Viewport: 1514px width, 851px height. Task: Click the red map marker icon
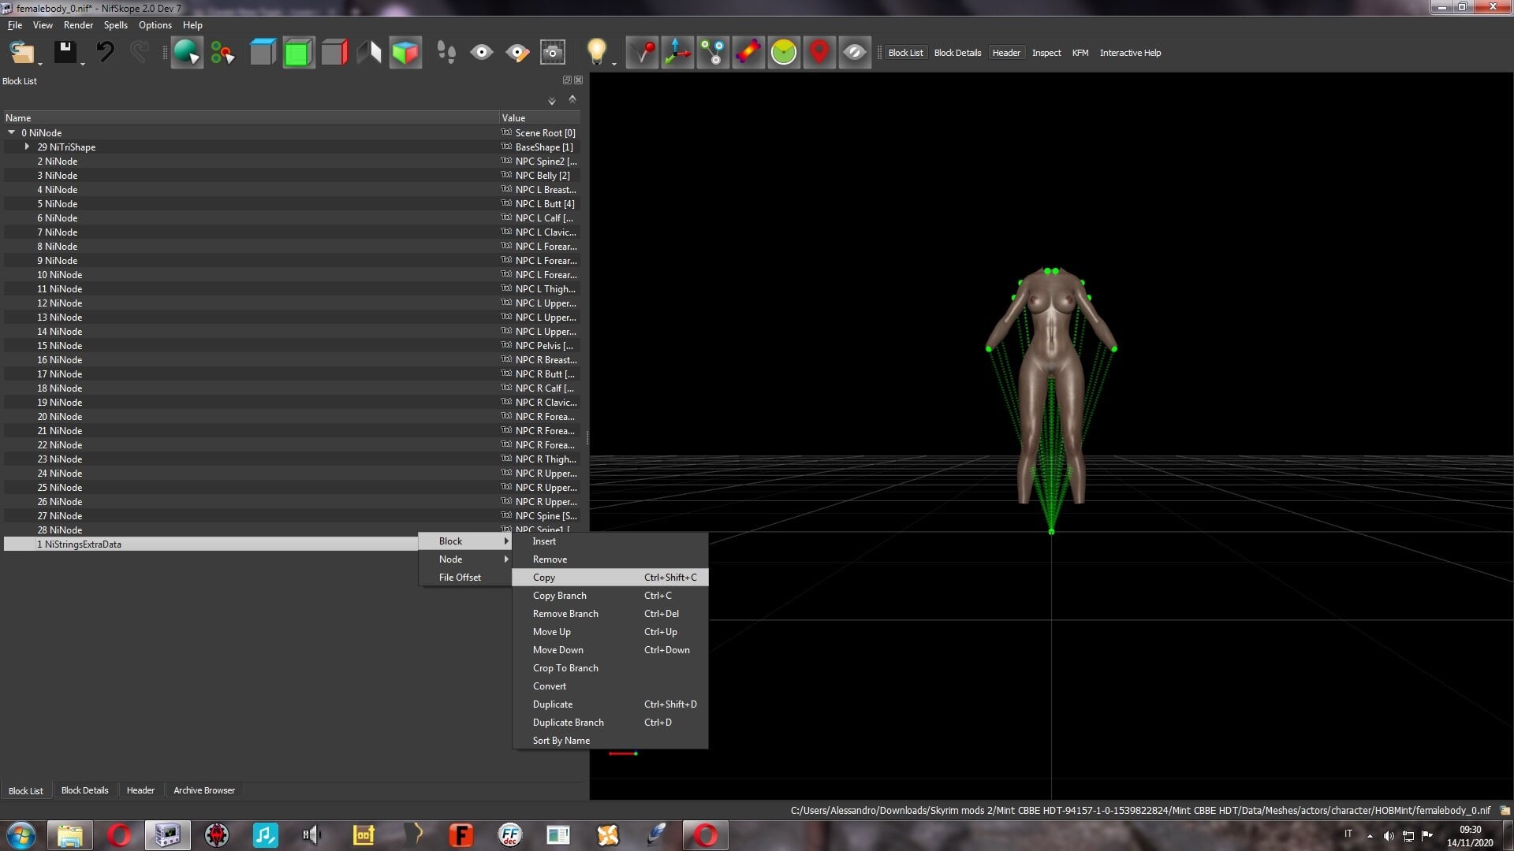(x=819, y=53)
